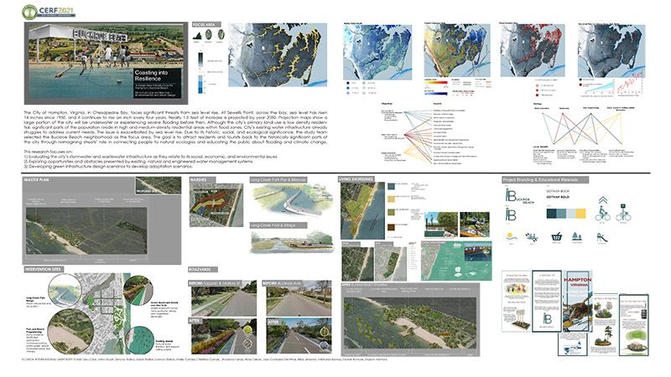671x377 pixels.
Task: Open the Focus Area map with yellow shoreline
Action: click(x=278, y=54)
